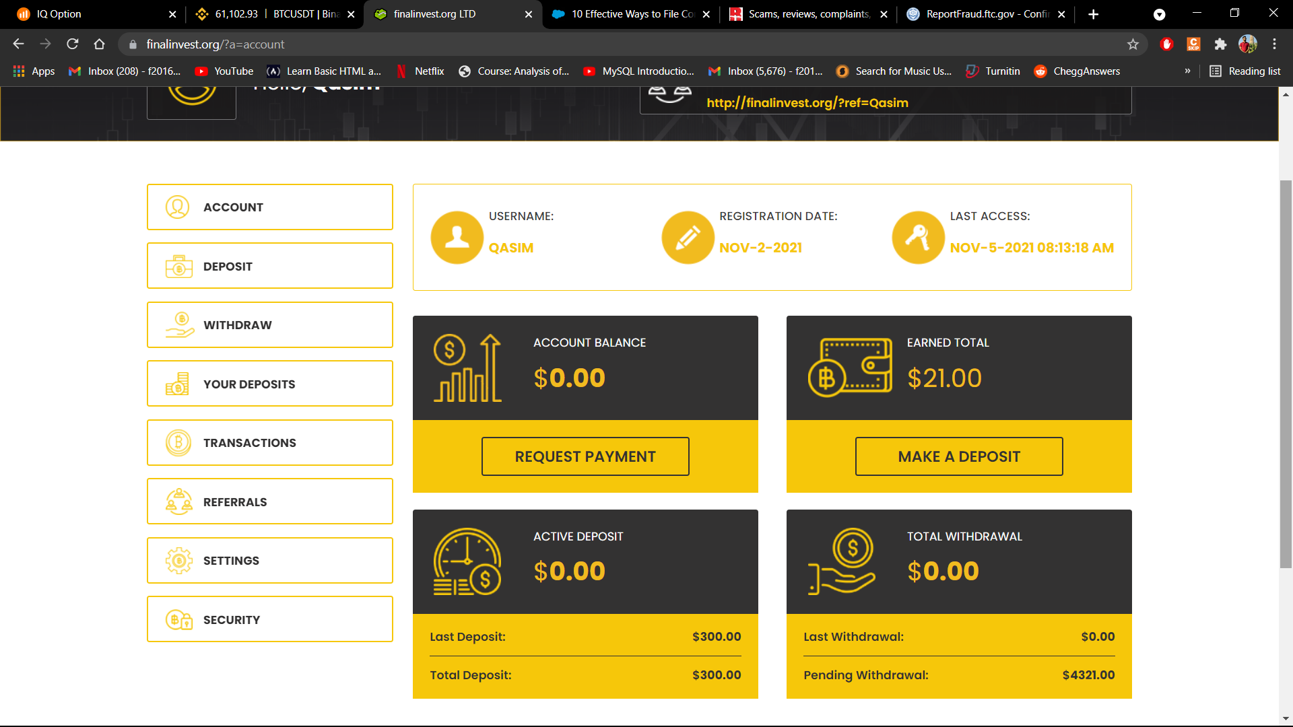This screenshot has width=1293, height=727.
Task: Open the Referrals menu item
Action: tap(269, 501)
